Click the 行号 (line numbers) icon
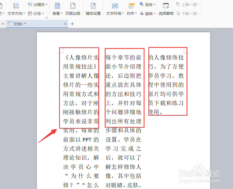Viewport: 233px width, 189px height. (x=35, y=13)
